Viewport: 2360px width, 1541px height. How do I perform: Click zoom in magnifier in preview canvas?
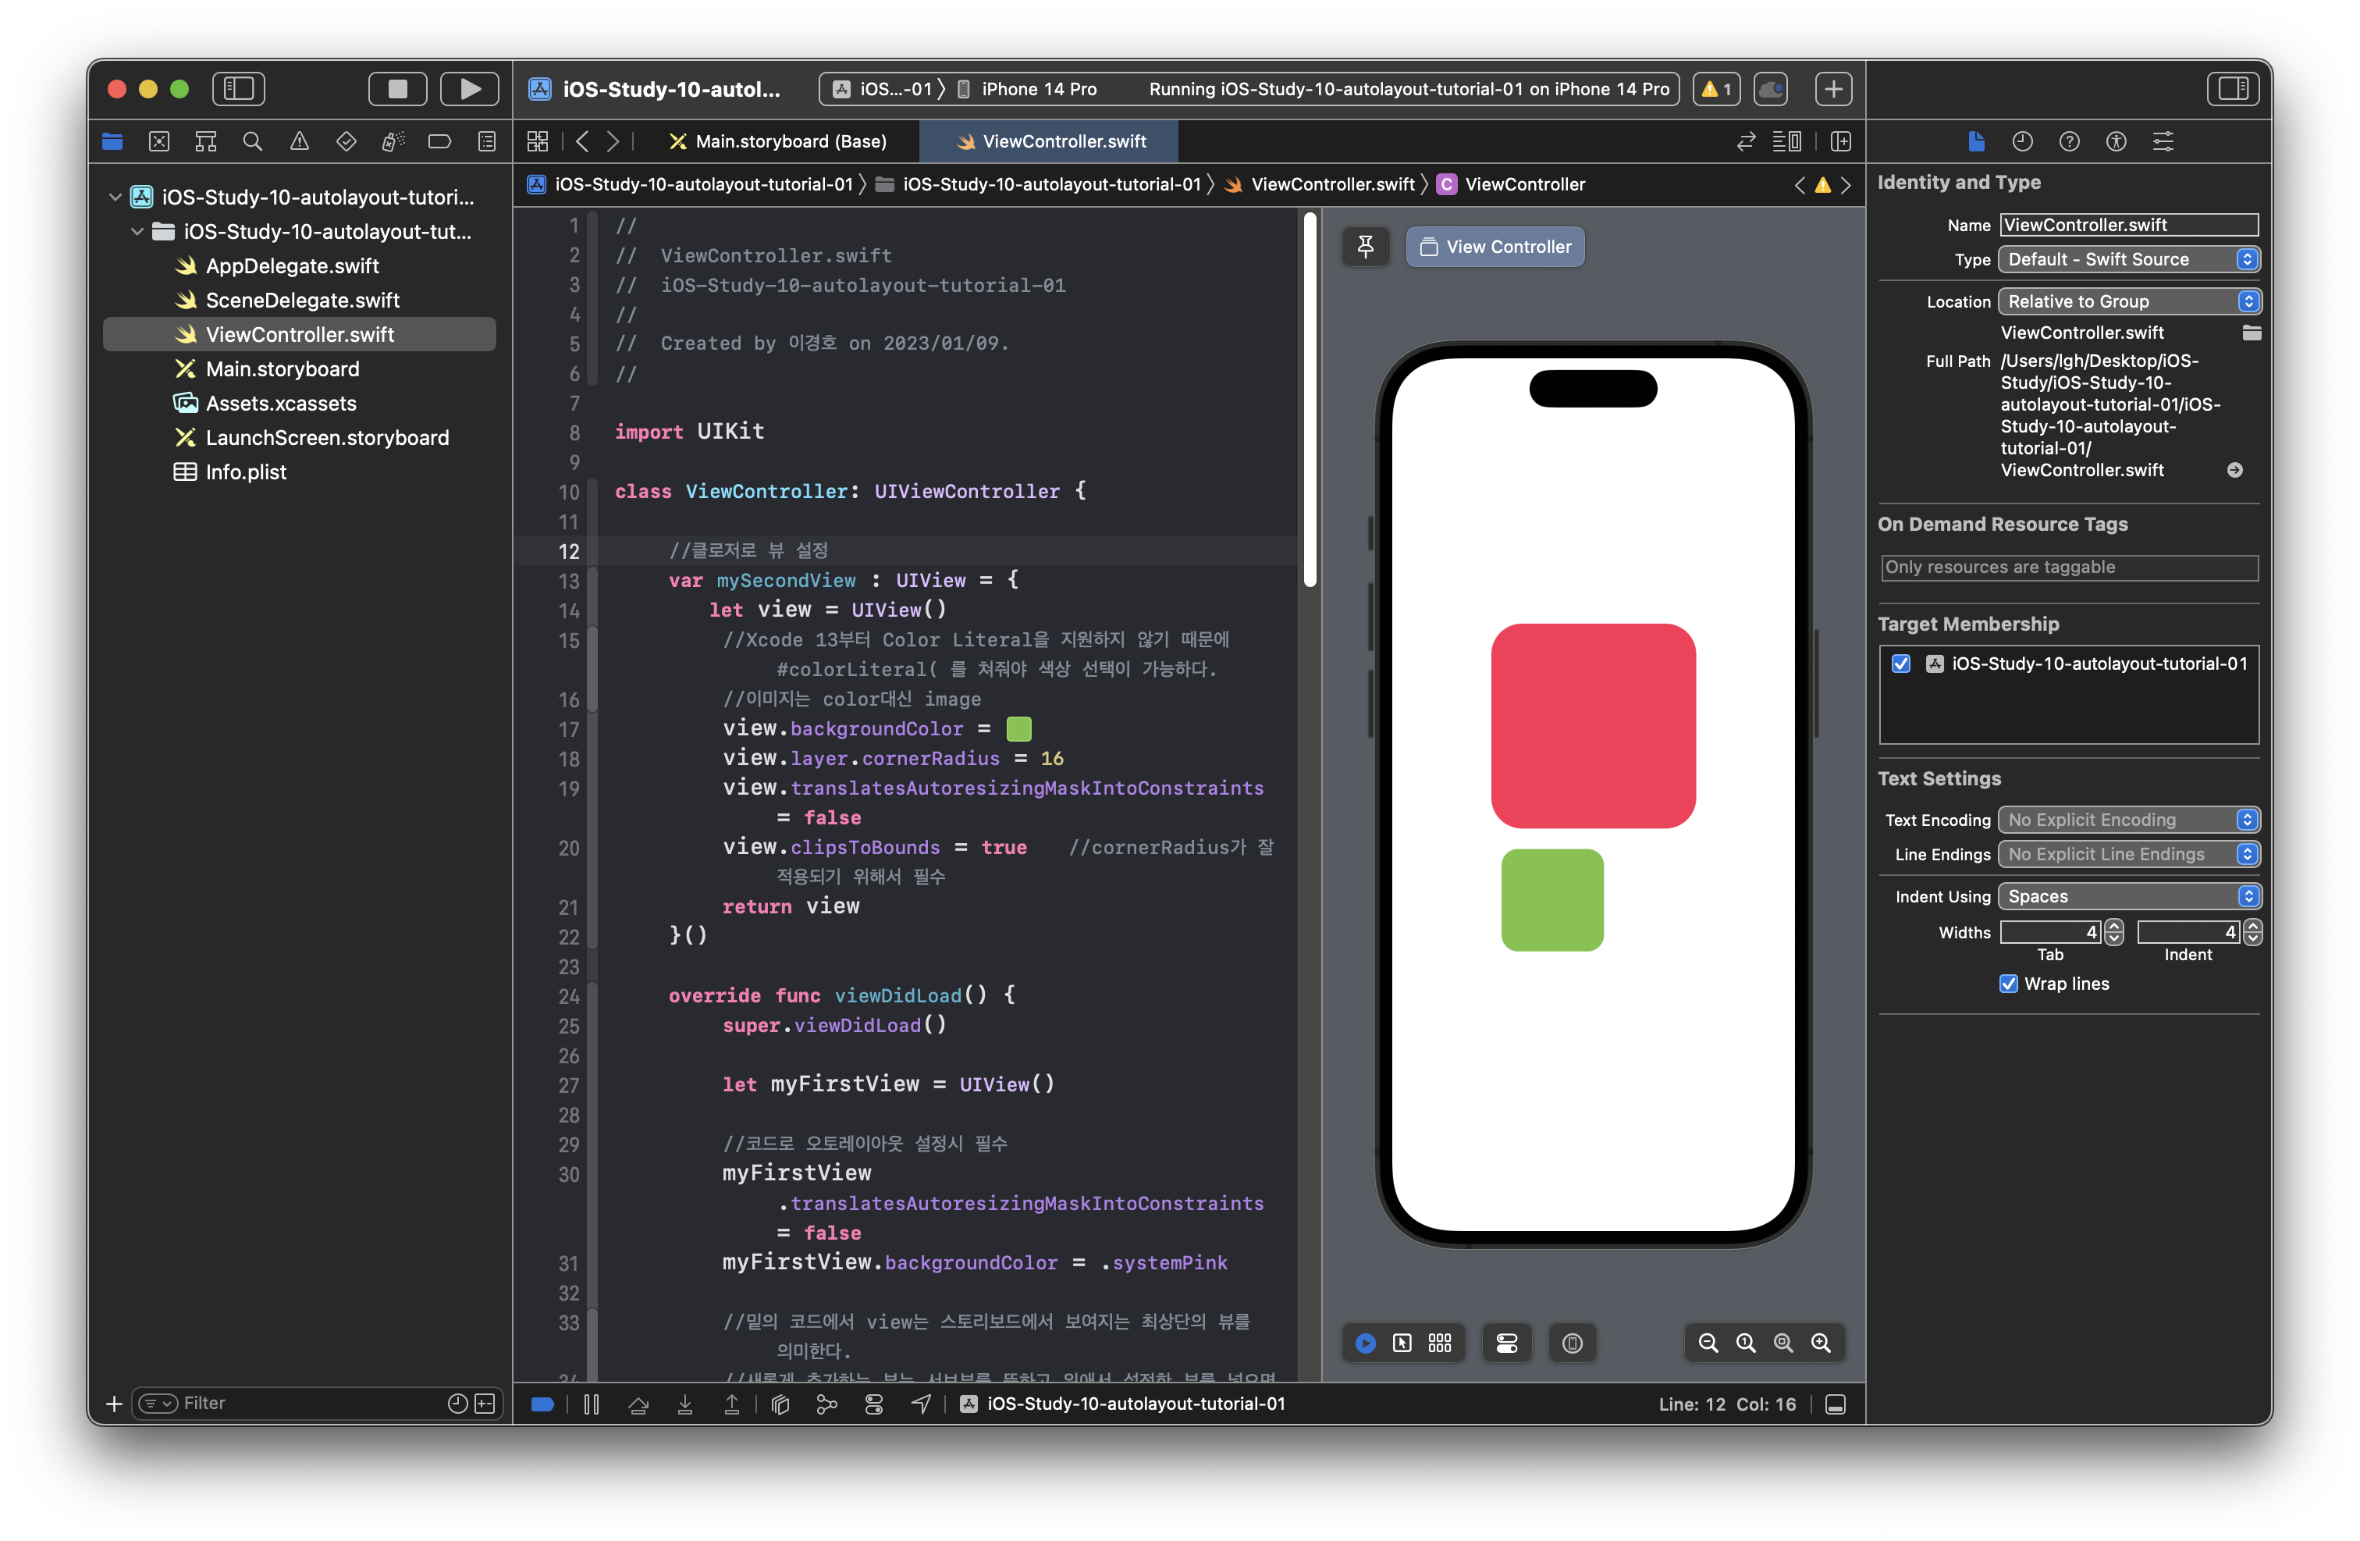click(1821, 1343)
